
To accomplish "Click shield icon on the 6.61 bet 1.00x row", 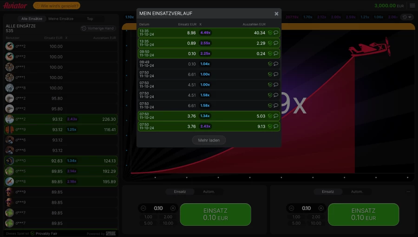I will (270, 74).
